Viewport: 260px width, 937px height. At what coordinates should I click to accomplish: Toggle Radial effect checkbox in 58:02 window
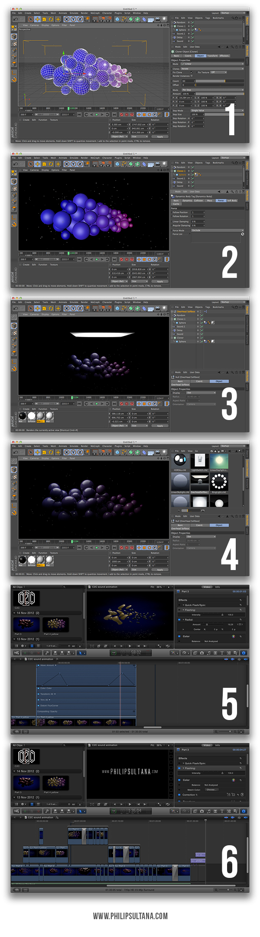pos(179,620)
